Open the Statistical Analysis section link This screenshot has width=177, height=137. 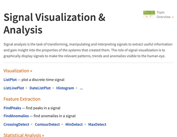tap(22, 135)
